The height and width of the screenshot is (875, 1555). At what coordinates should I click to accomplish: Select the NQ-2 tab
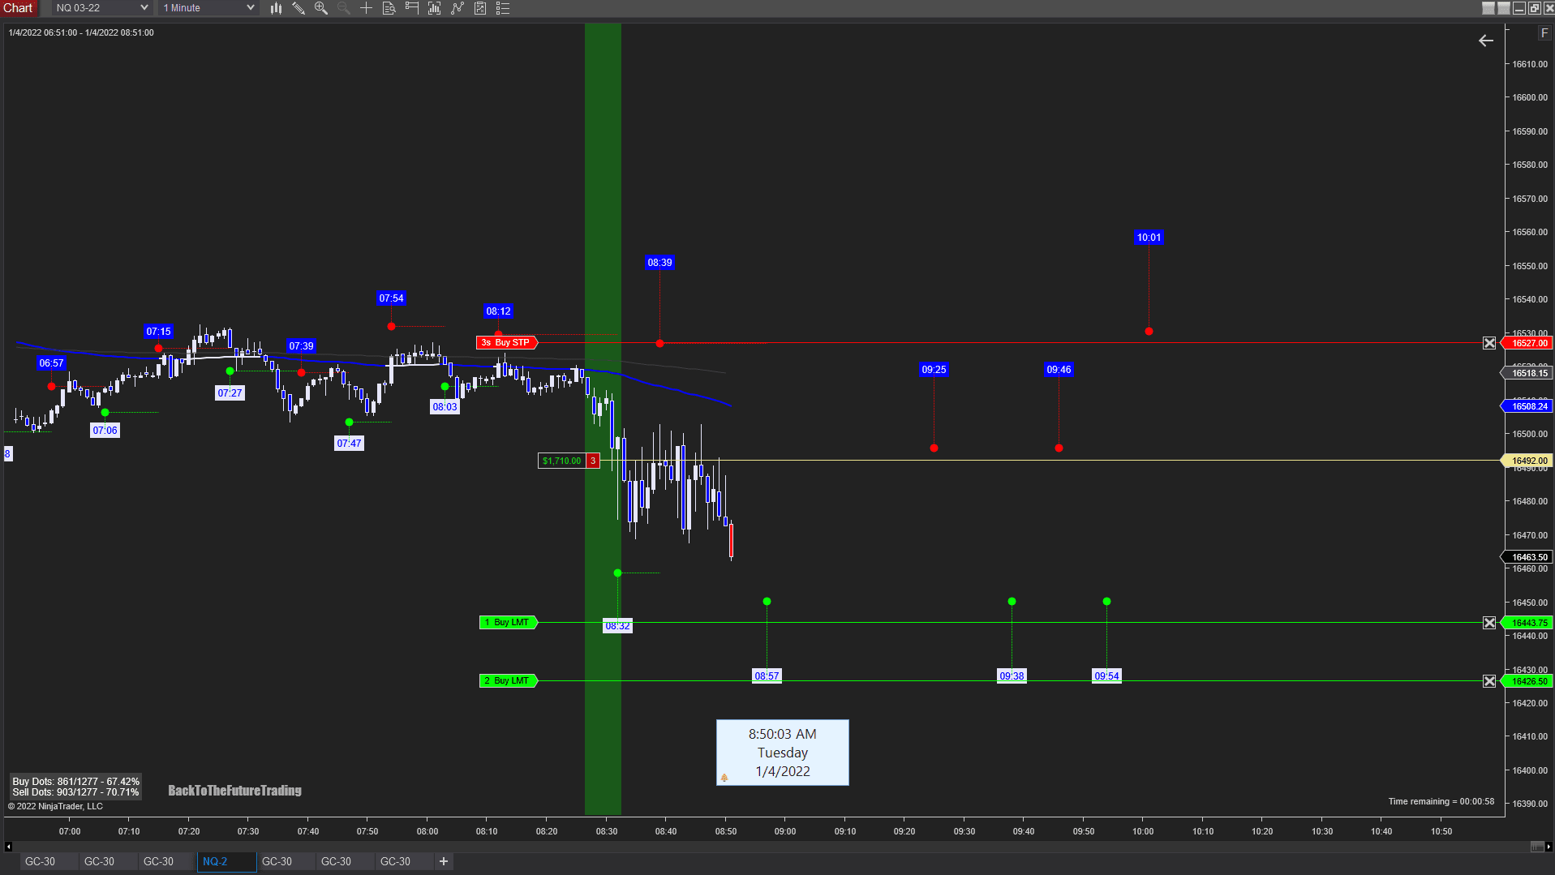227,861
